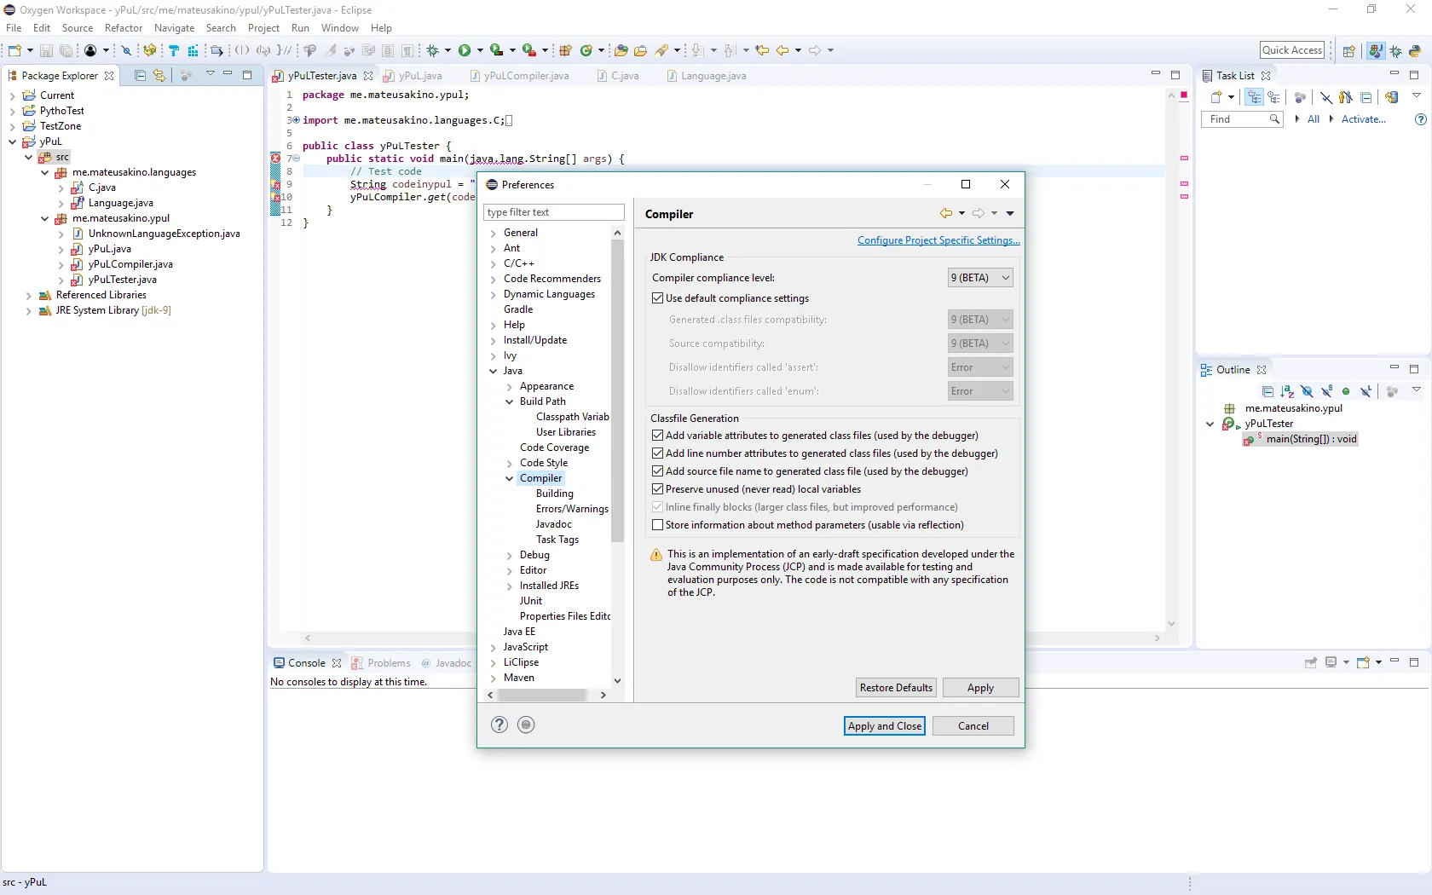Click the Quick Access field
This screenshot has height=895, width=1432.
[1292, 50]
